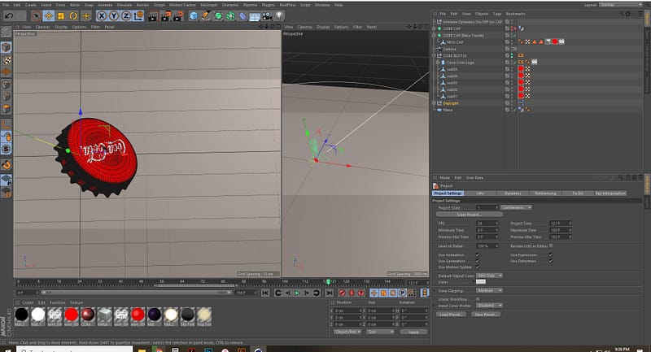The width and height of the screenshot is (651, 352).
Task: Open the Default Object Color dropdown
Action: coord(489,276)
